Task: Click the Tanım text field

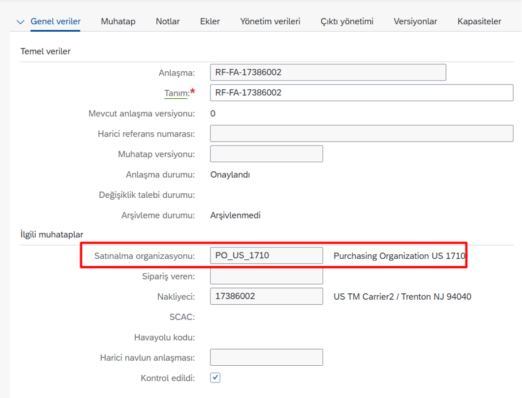Action: point(361,93)
